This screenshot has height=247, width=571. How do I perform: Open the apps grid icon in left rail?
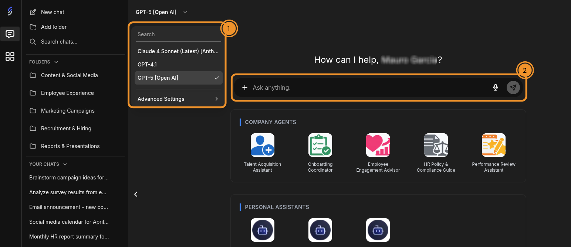click(x=10, y=56)
